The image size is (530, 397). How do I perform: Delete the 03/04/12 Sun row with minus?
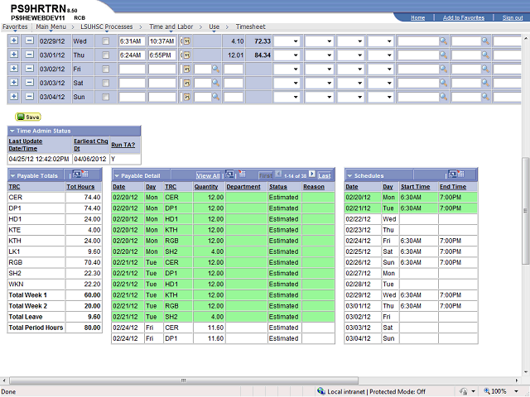pos(30,97)
